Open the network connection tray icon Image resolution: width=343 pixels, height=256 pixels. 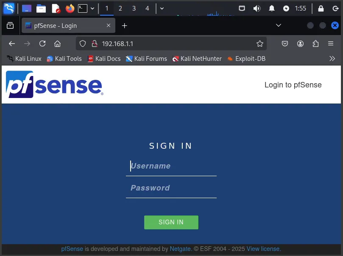click(242, 8)
